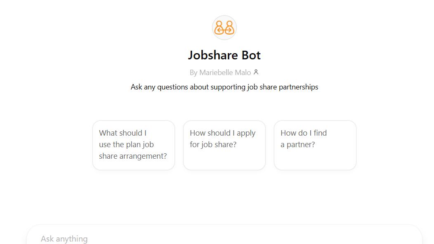Start the plan job share arrangement question
The height and width of the screenshot is (244, 434).
tap(133, 145)
